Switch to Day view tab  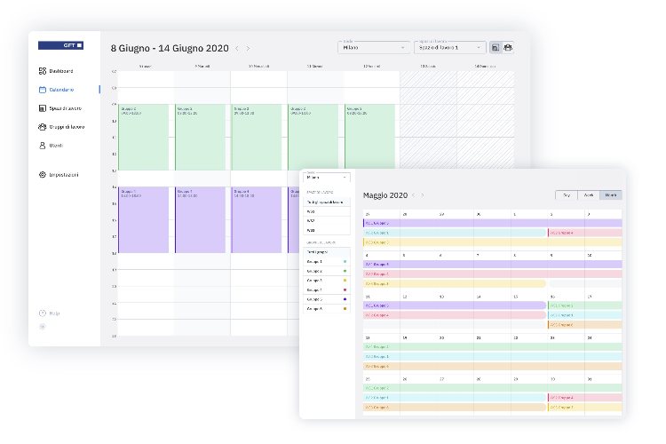pos(565,195)
